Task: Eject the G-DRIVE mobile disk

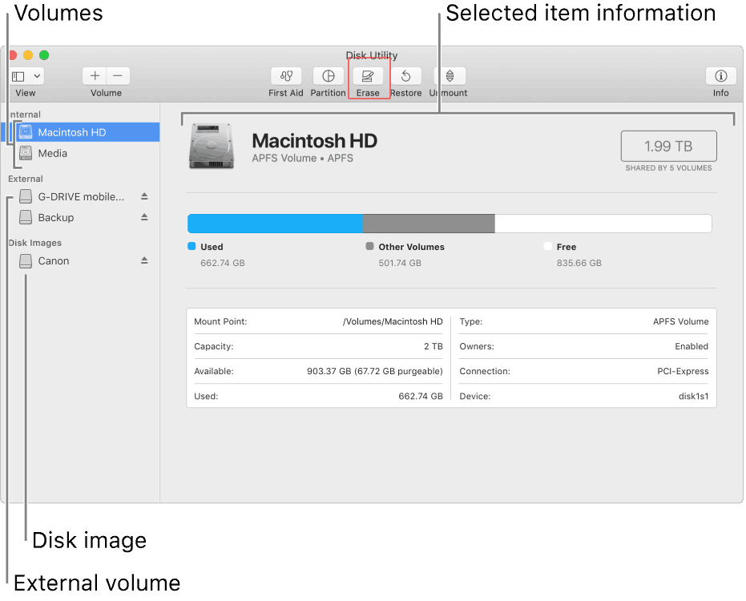Action: 144,196
